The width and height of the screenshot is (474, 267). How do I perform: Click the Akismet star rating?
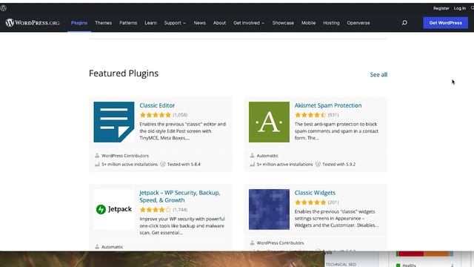[310, 115]
